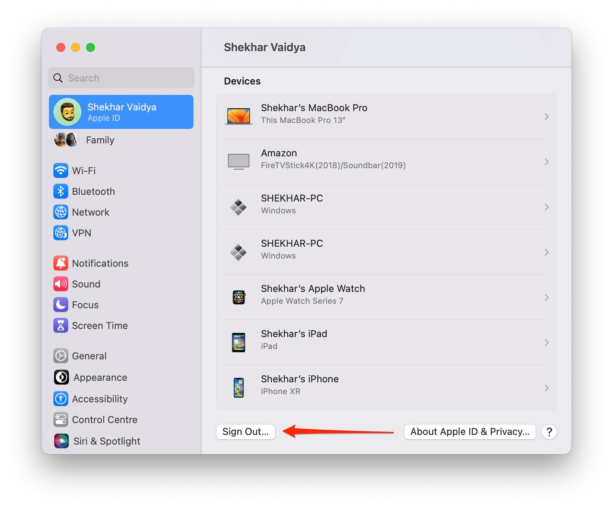
Task: Click the Accessibility icon
Action: point(61,399)
